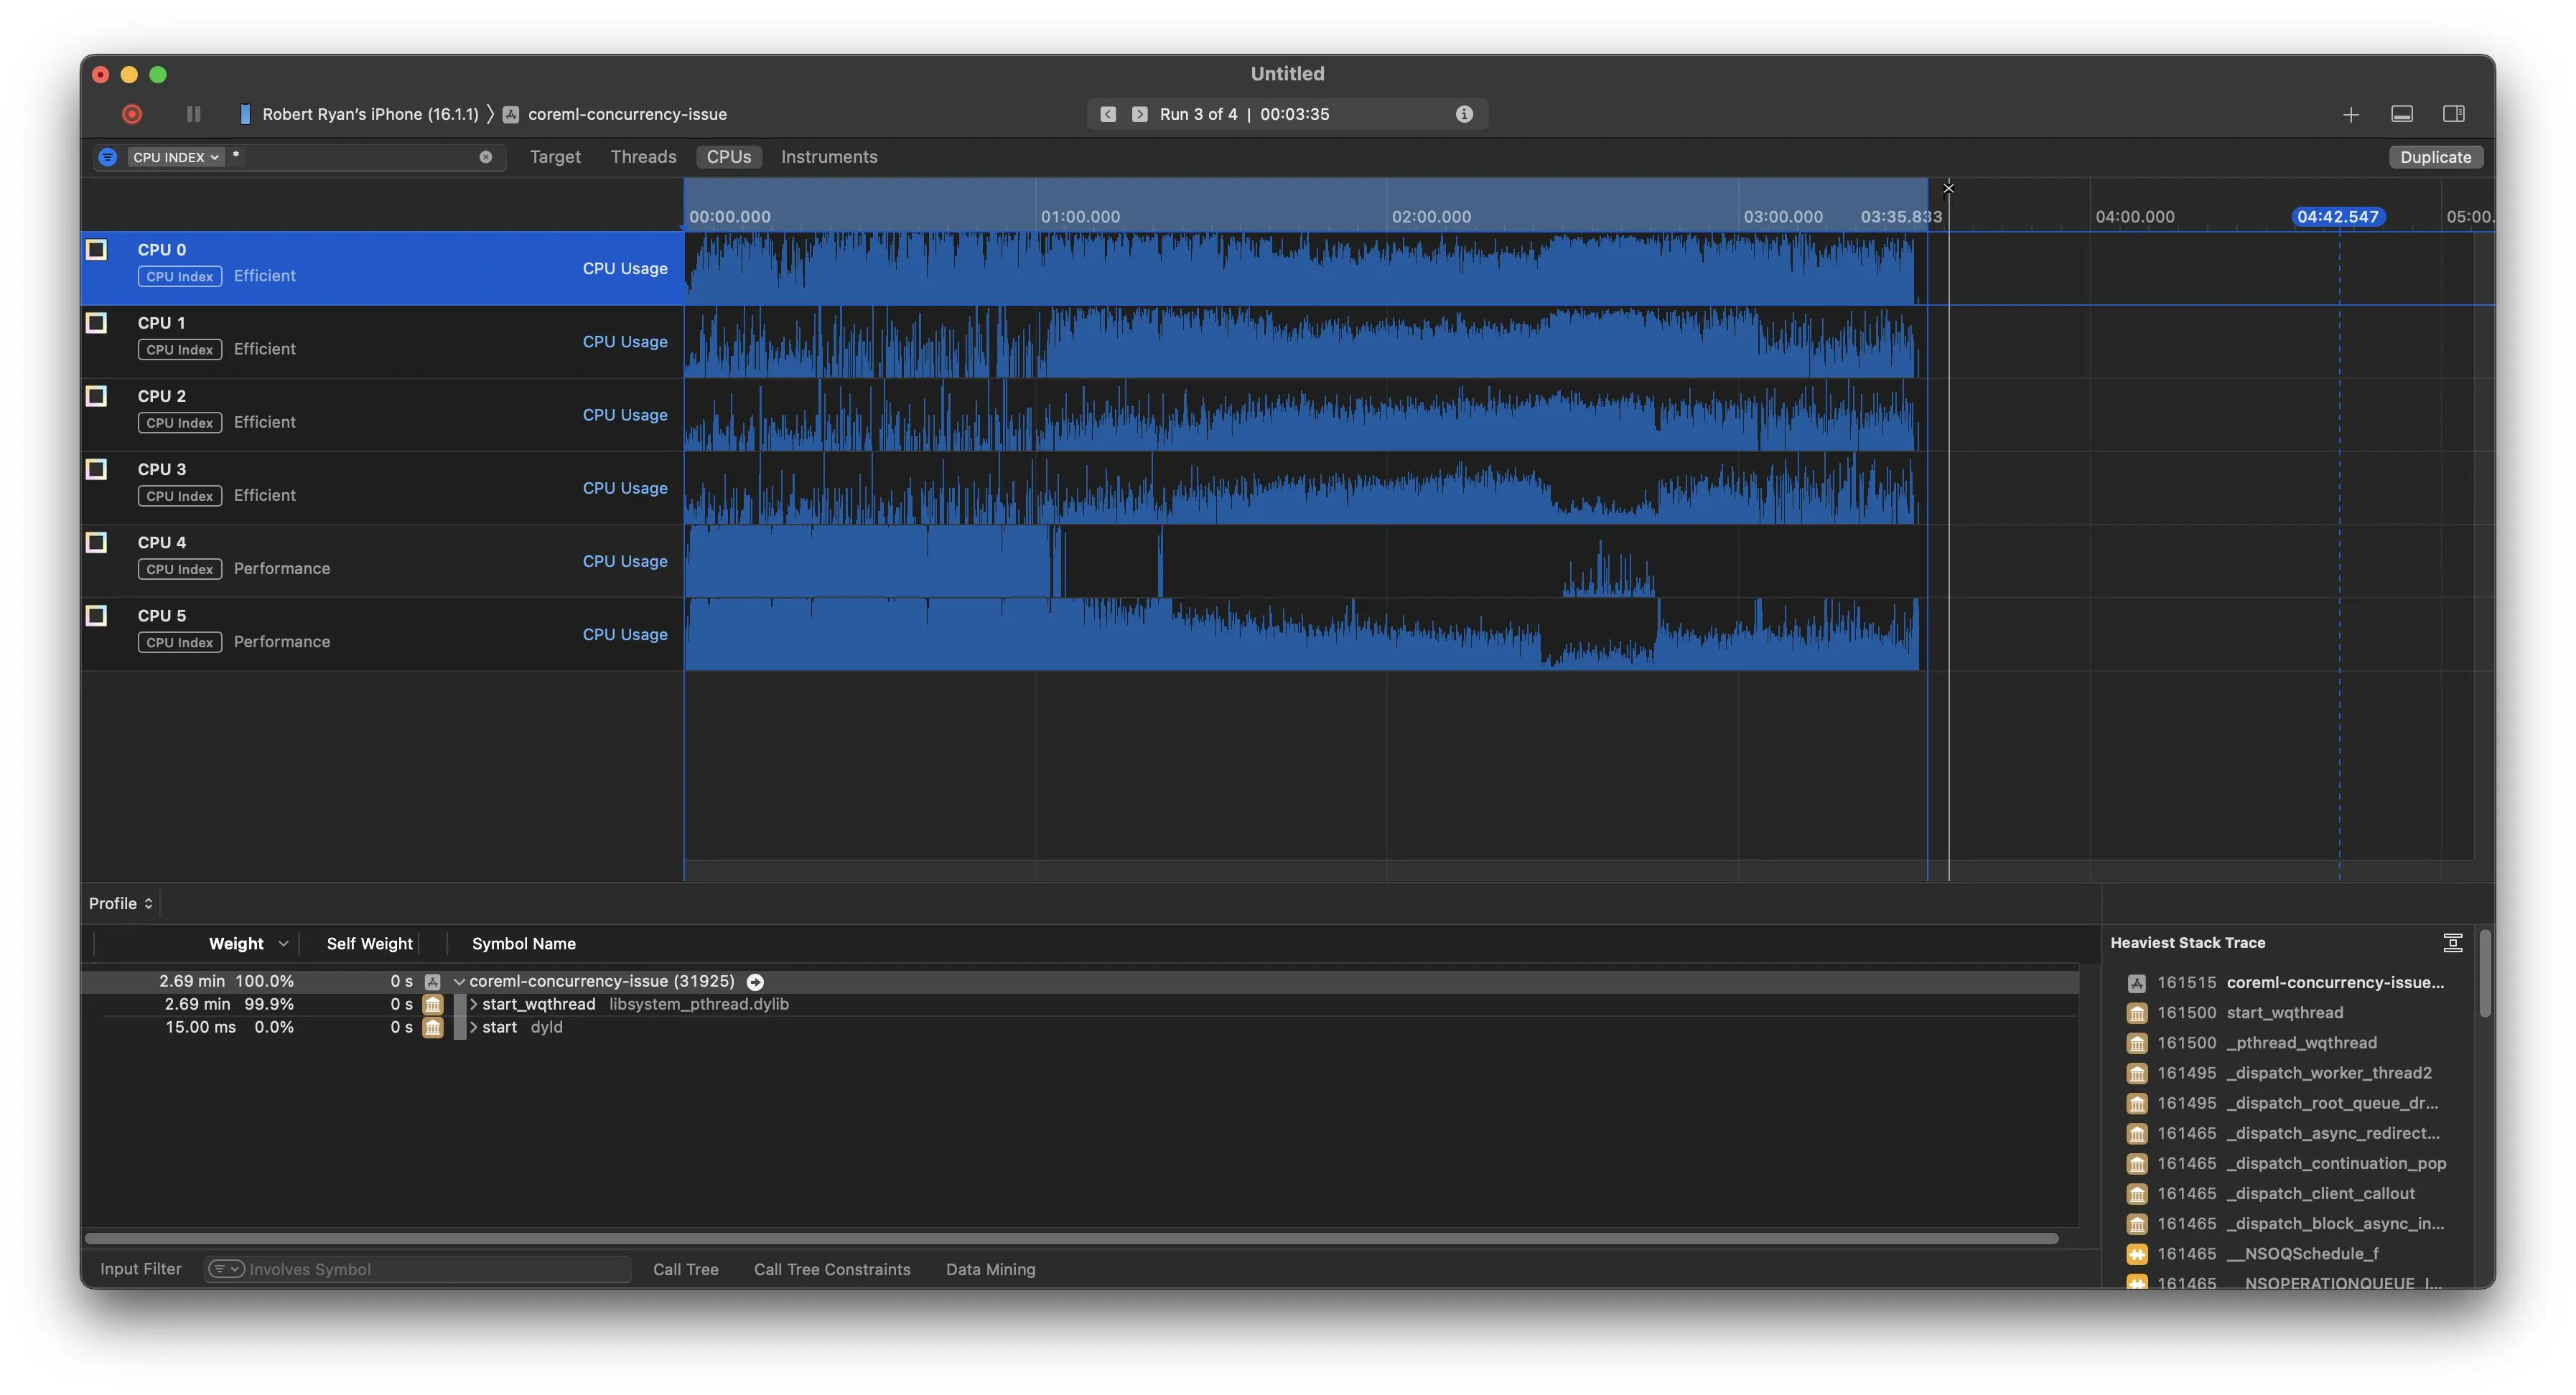2576x1395 pixels.
Task: Switch to the Threads tab
Action: 643,157
